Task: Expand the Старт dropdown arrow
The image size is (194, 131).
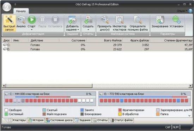Action: coord(31,30)
